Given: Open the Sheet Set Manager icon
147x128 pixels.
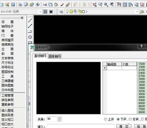Looking at the screenshot, I should point(136,5).
